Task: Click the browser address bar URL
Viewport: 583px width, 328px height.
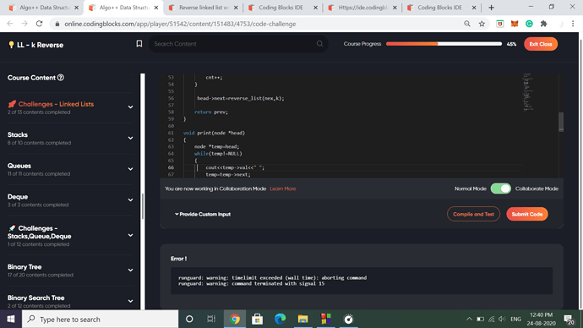Action: coord(180,24)
